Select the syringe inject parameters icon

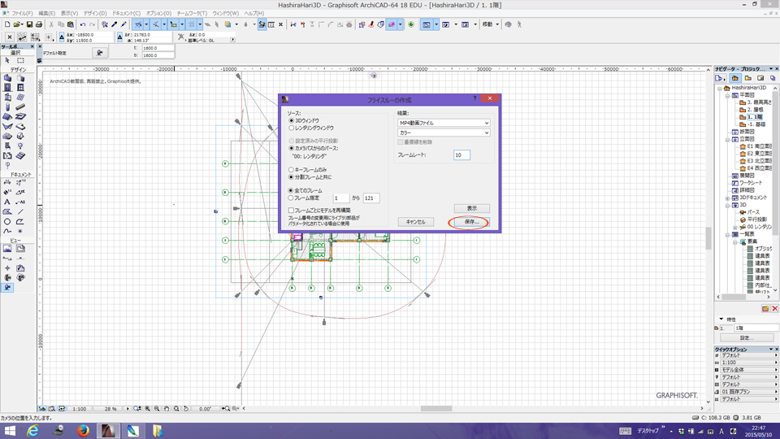[x=123, y=24]
